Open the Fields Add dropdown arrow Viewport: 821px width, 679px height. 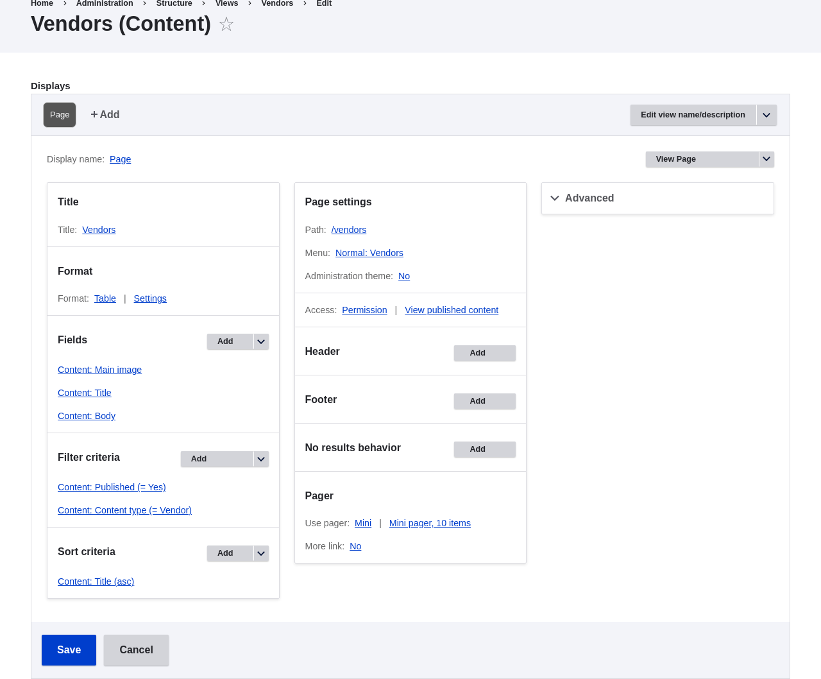(x=261, y=341)
